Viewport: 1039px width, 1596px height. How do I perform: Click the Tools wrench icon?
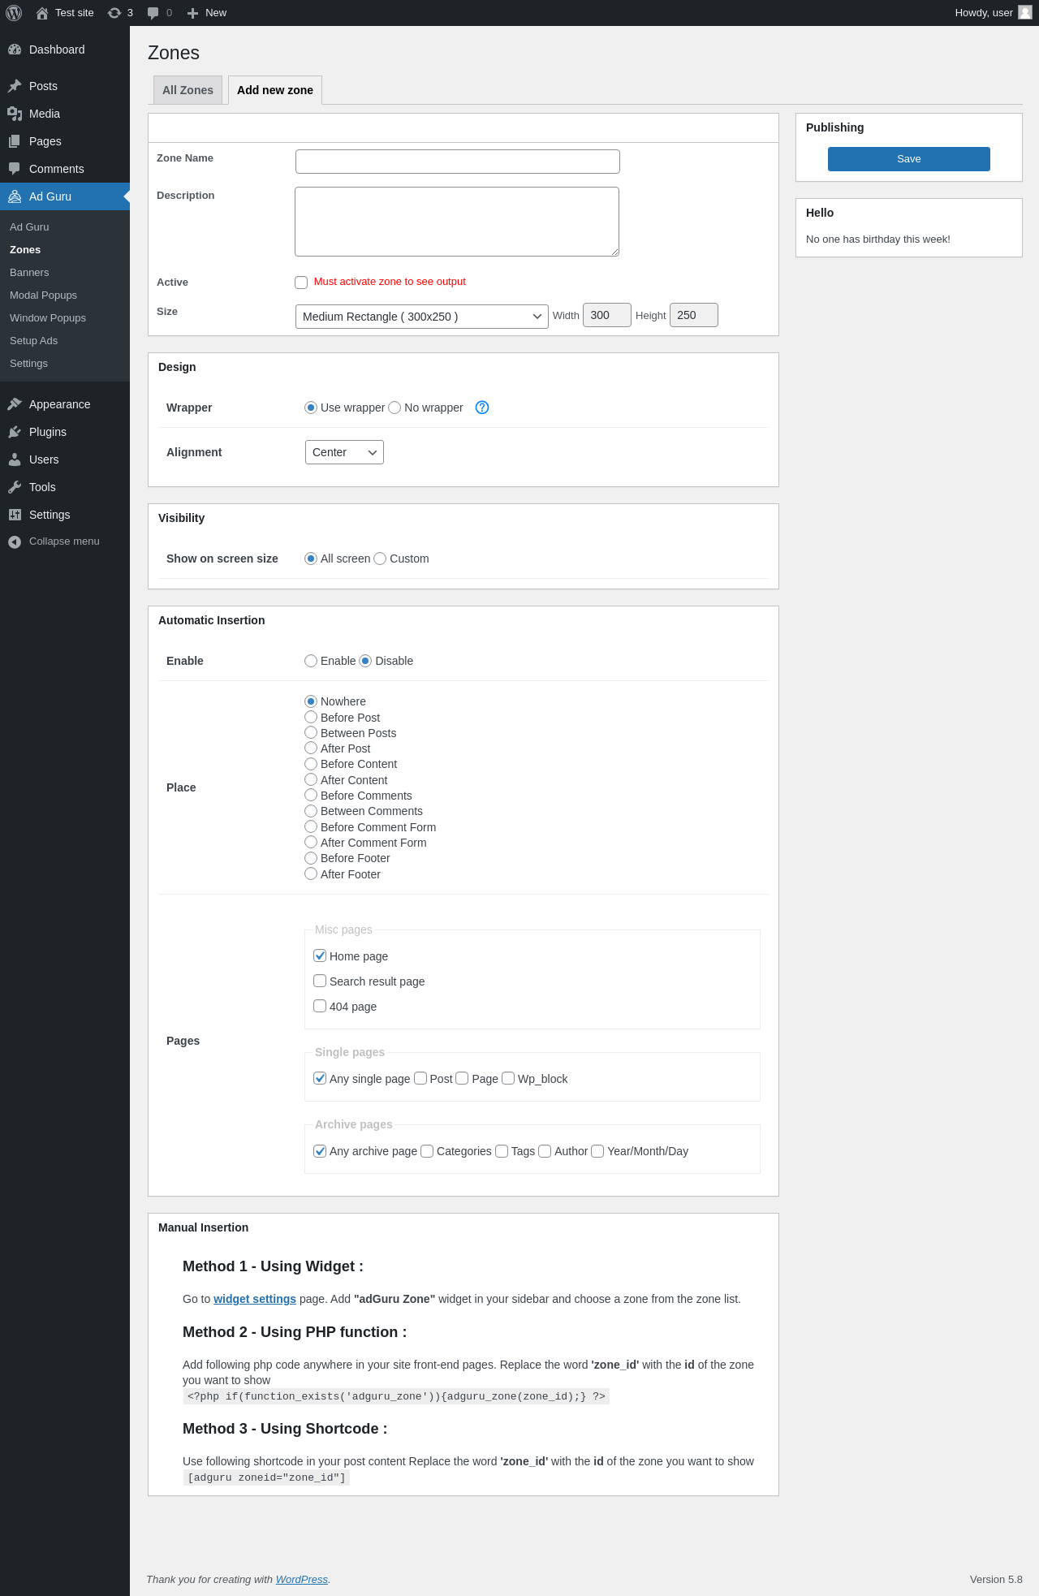click(15, 487)
